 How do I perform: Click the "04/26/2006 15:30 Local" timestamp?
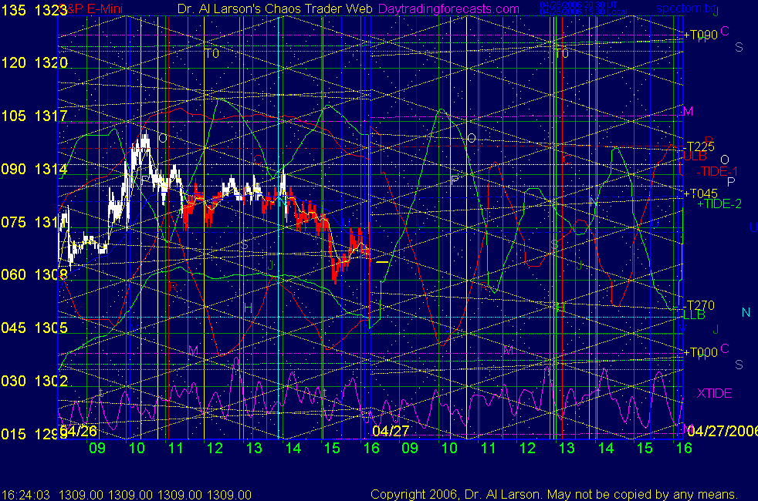(x=584, y=12)
